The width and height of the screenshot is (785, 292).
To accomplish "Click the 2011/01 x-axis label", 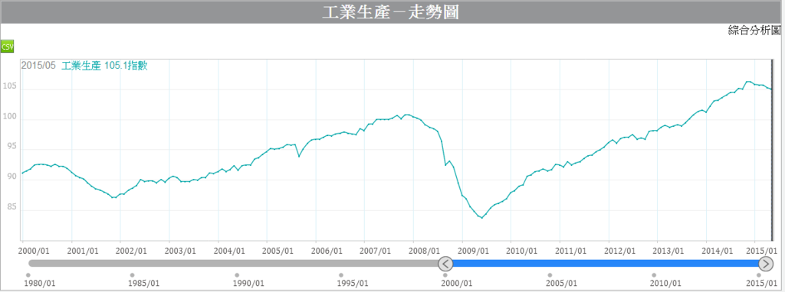I will pos(570,250).
